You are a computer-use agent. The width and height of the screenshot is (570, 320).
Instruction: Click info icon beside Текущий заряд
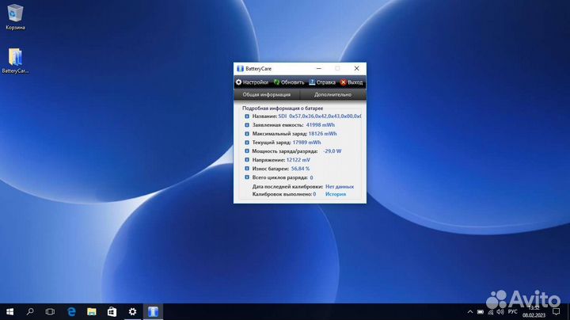coord(247,143)
